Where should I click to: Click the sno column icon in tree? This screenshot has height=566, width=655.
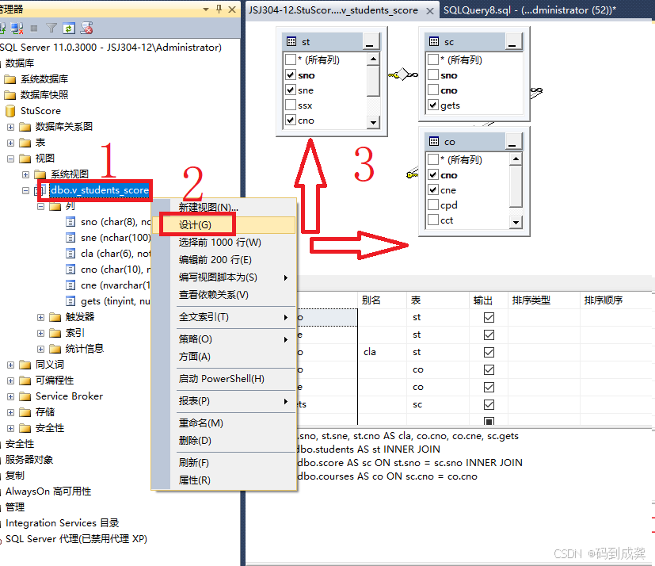[x=70, y=222]
